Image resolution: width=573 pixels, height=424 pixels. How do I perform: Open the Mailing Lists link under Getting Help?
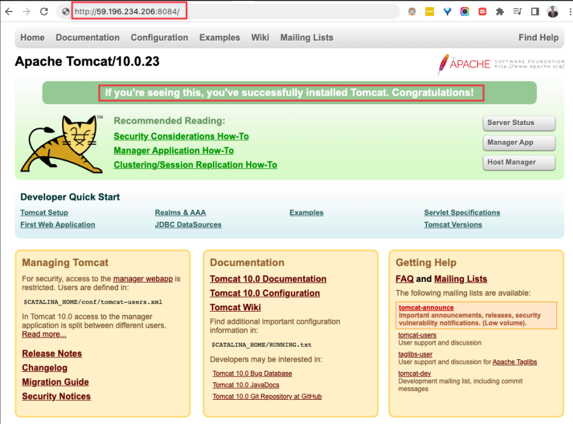461,279
